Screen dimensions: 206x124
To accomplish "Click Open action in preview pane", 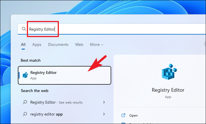I will [x=133, y=116].
